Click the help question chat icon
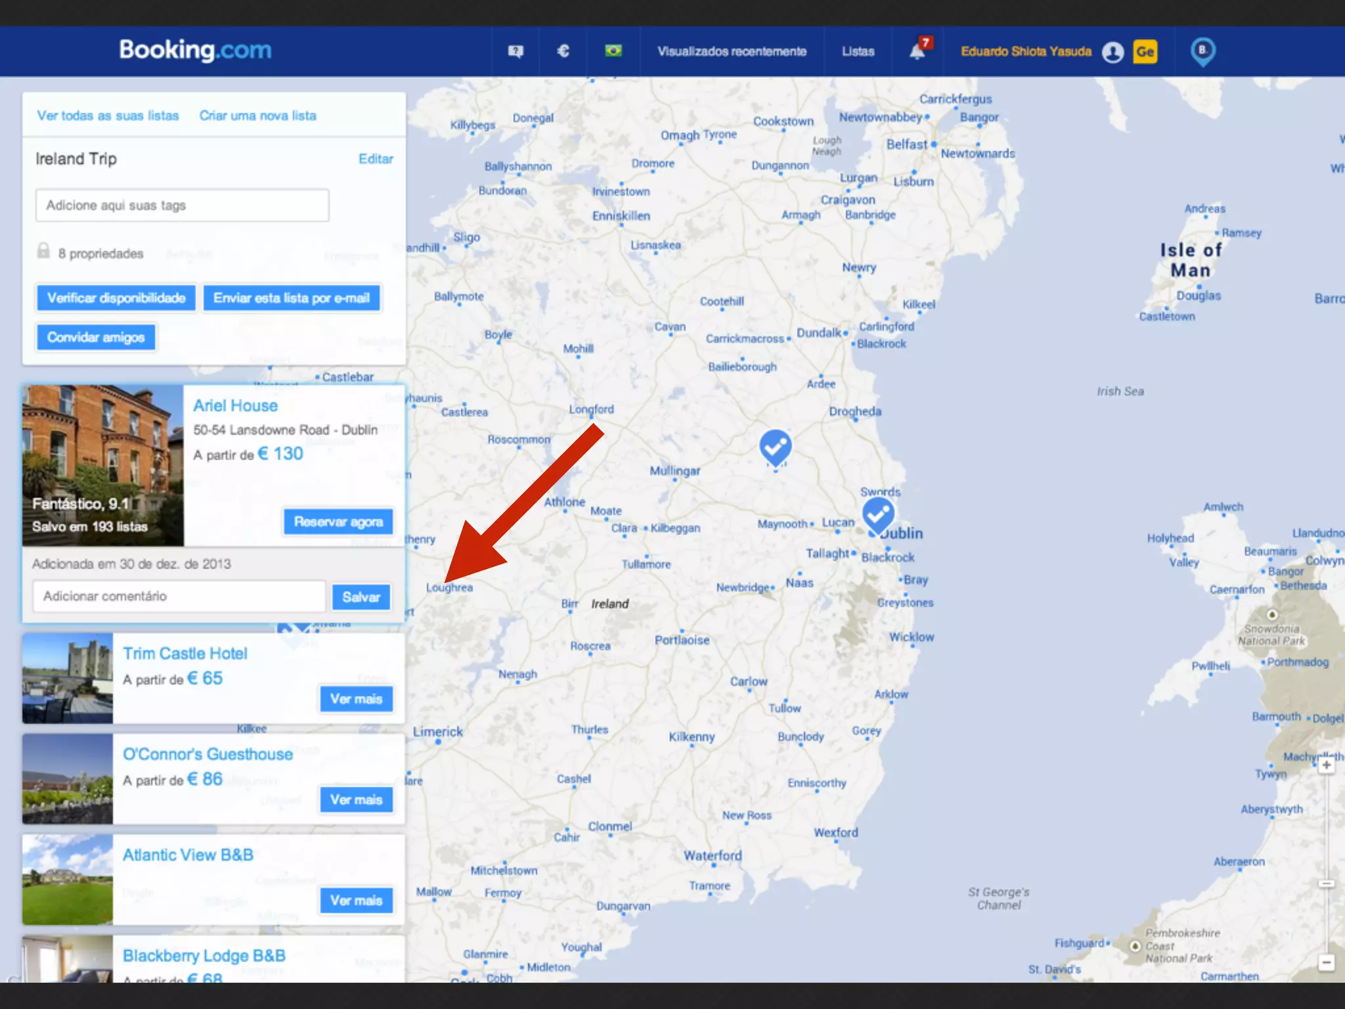This screenshot has width=1345, height=1009. click(x=516, y=51)
